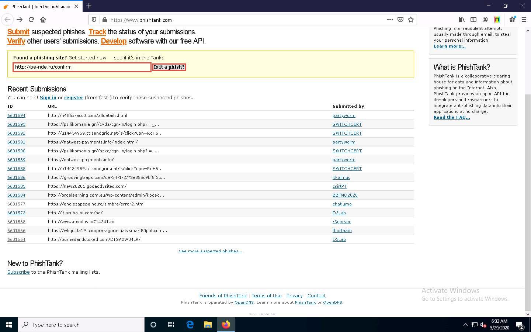This screenshot has width=531, height=332.
Task: Click Subscribe mailing list link
Action: click(18, 272)
